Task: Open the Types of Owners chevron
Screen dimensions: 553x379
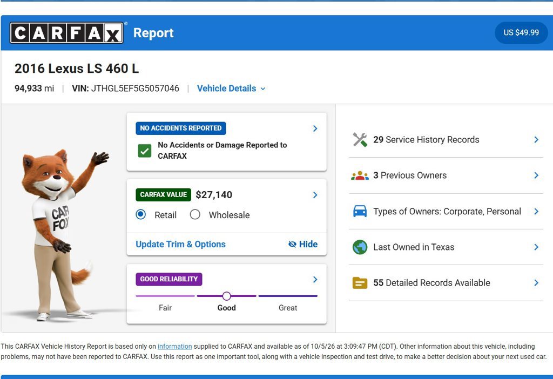Action: point(536,211)
